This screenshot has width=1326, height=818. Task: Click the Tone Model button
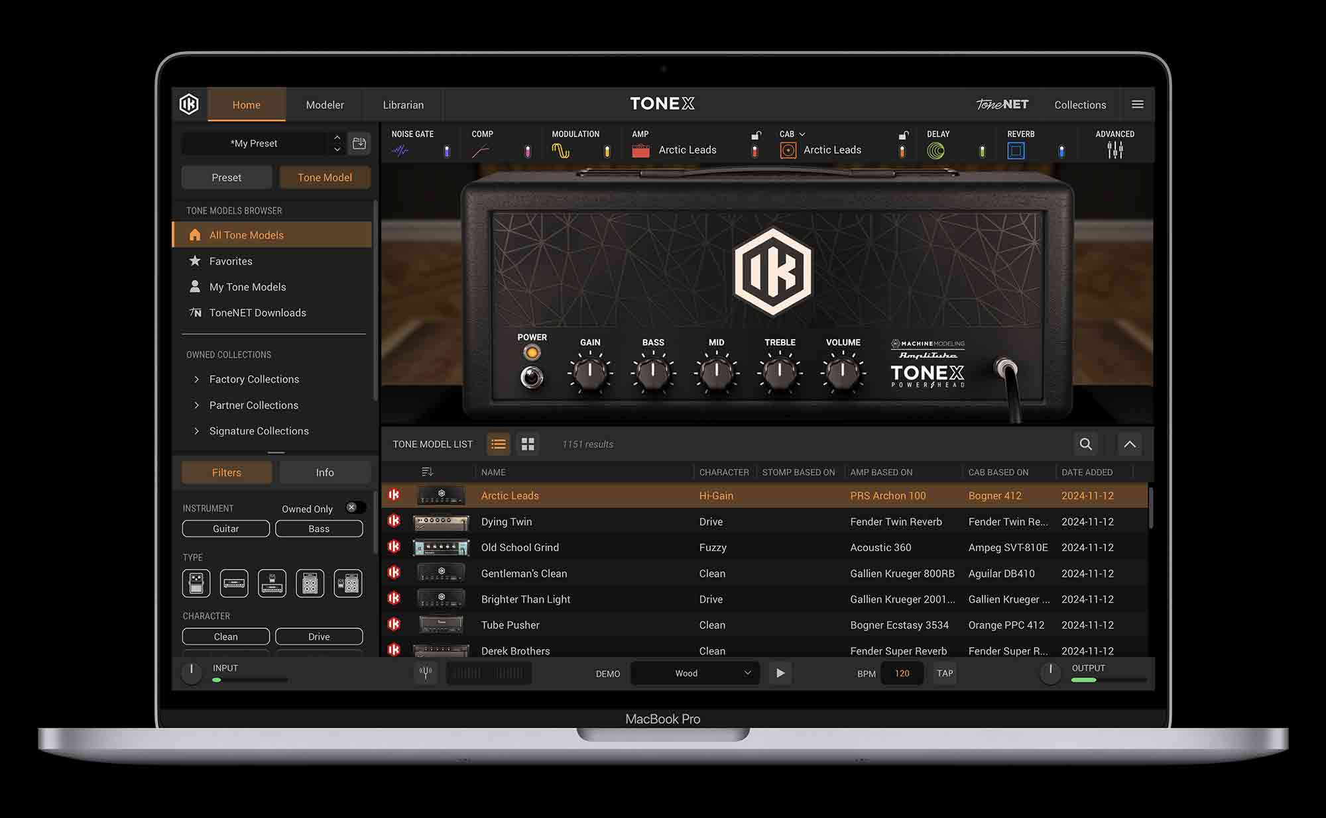pyautogui.click(x=324, y=177)
